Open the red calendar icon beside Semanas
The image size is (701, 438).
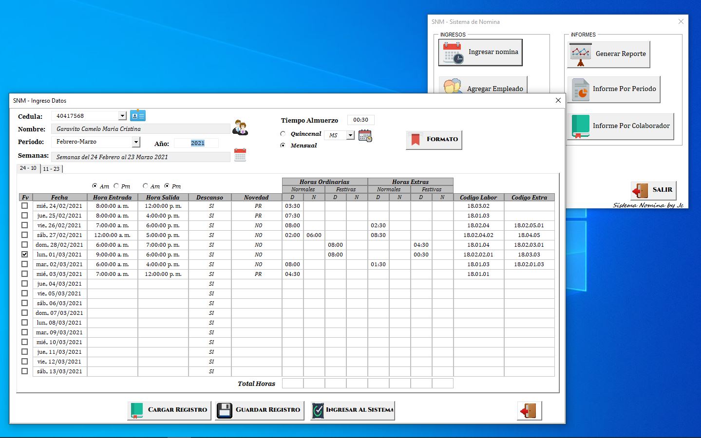[x=240, y=155]
